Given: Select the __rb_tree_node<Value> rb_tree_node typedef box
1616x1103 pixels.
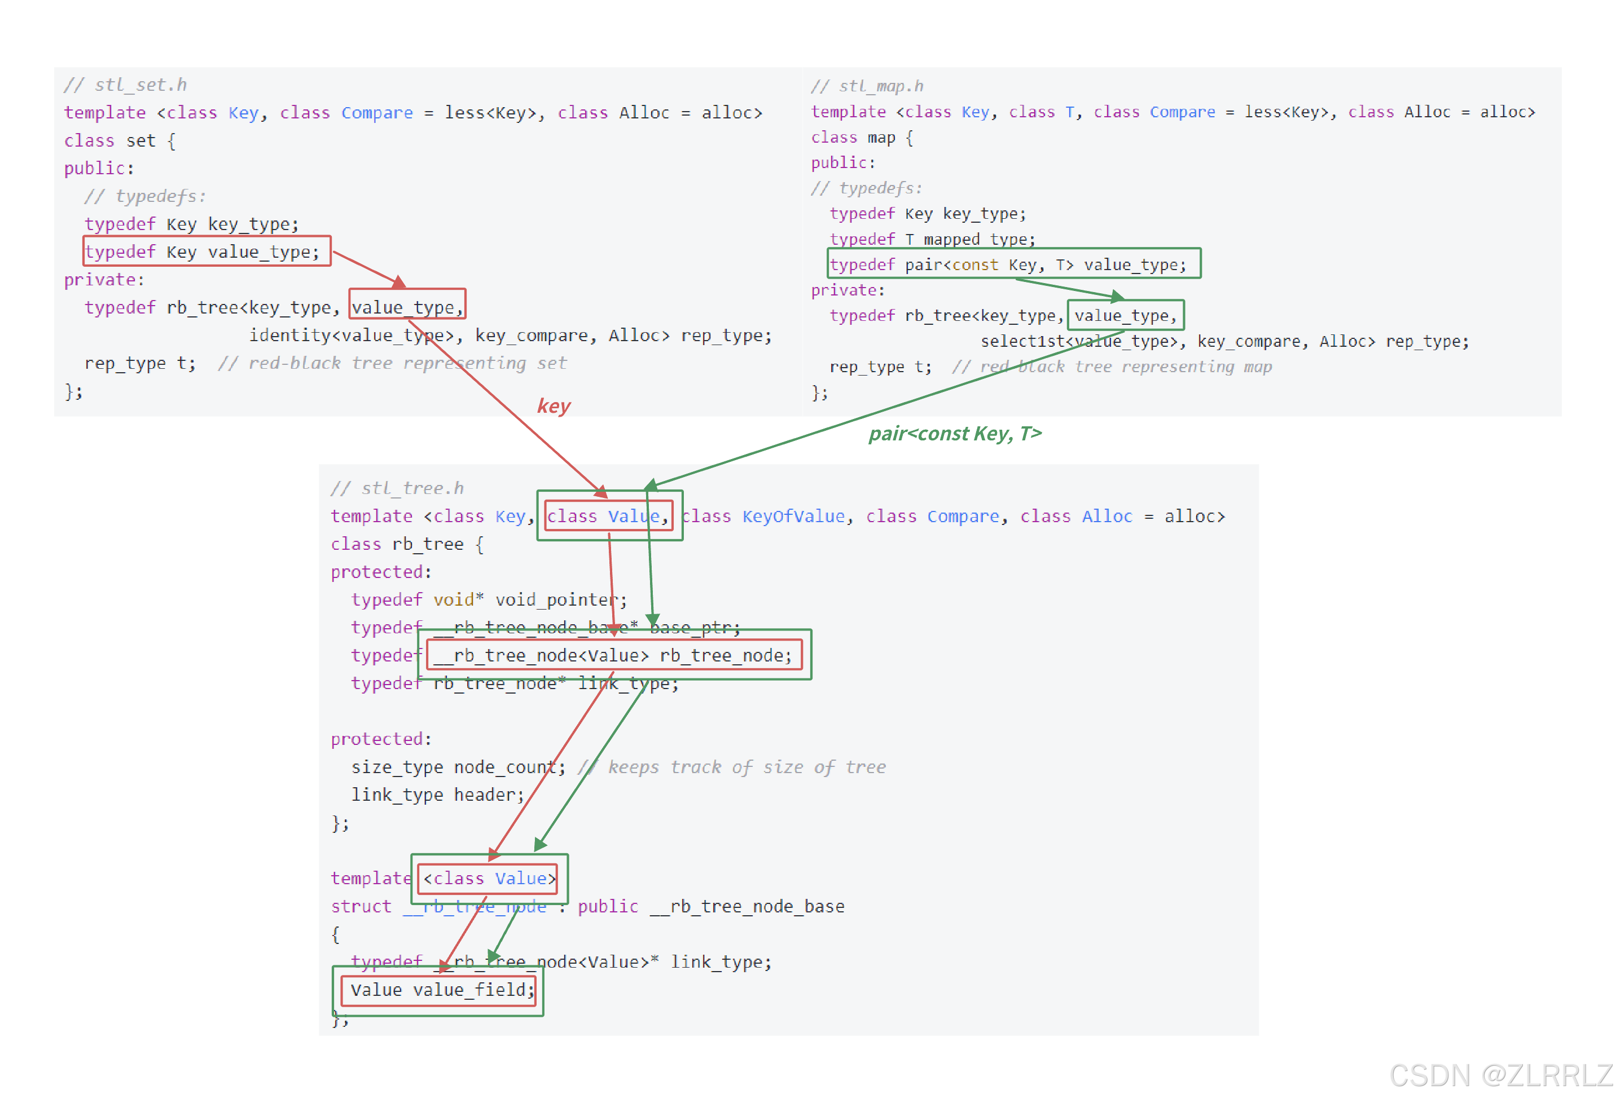Looking at the screenshot, I should click(614, 654).
